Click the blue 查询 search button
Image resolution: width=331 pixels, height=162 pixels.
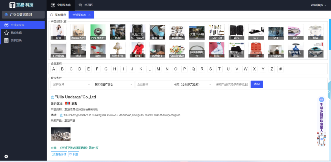[x=257, y=84]
